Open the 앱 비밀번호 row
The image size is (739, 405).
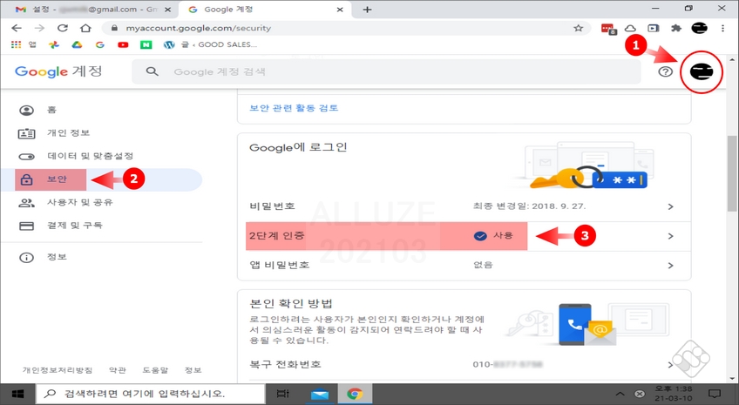[x=464, y=266]
